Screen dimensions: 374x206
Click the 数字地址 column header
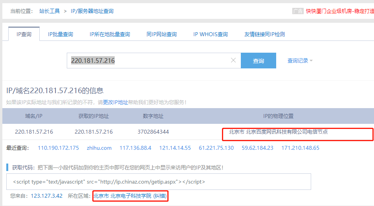(153, 116)
